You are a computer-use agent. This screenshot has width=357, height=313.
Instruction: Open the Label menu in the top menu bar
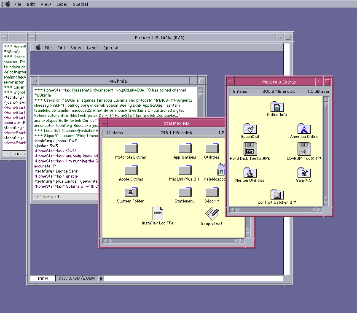pyautogui.click(x=62, y=4)
